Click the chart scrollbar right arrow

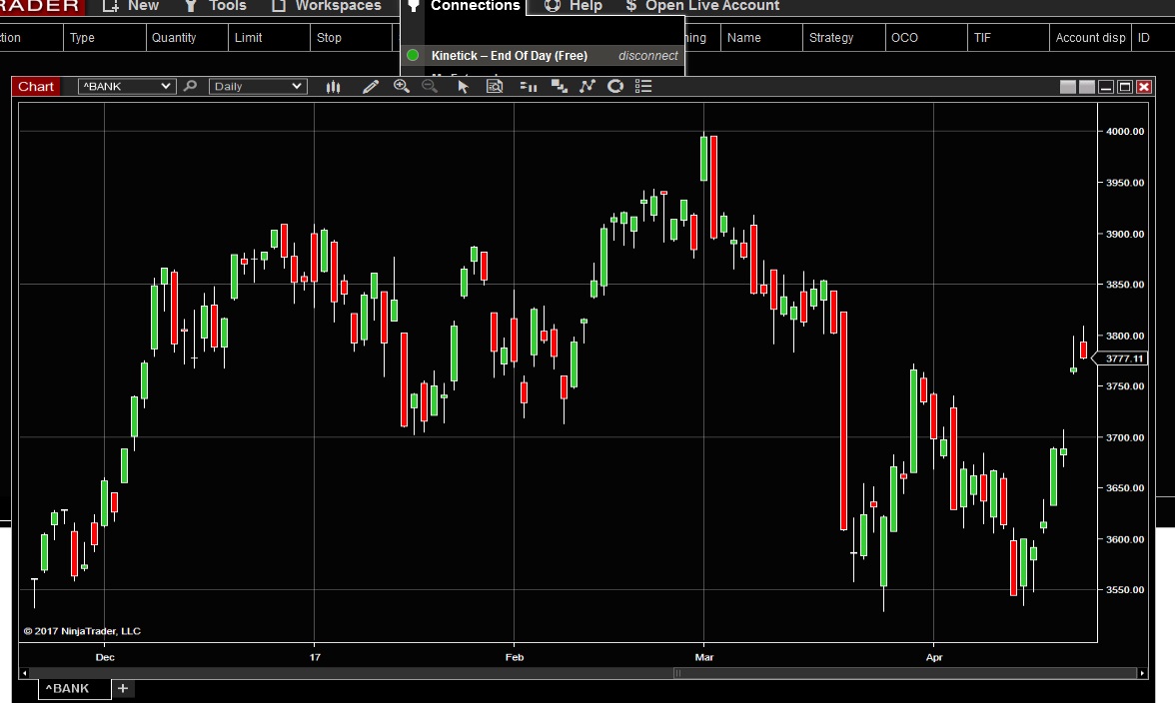[1142, 673]
